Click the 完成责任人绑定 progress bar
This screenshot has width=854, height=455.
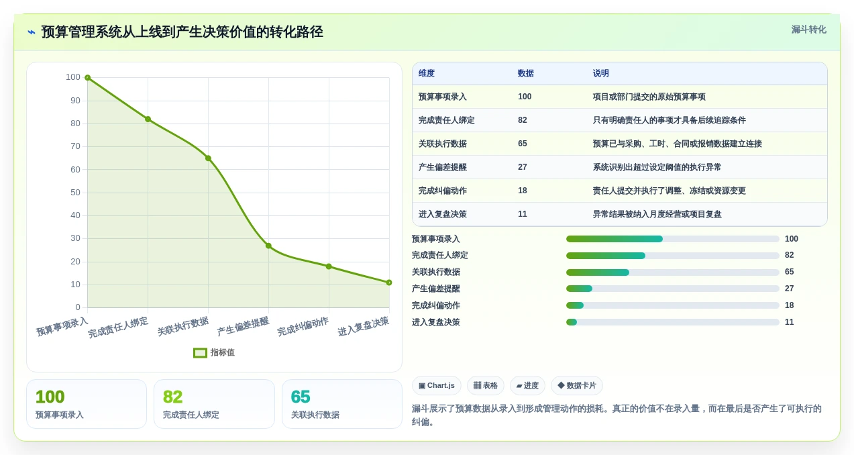[x=673, y=256]
